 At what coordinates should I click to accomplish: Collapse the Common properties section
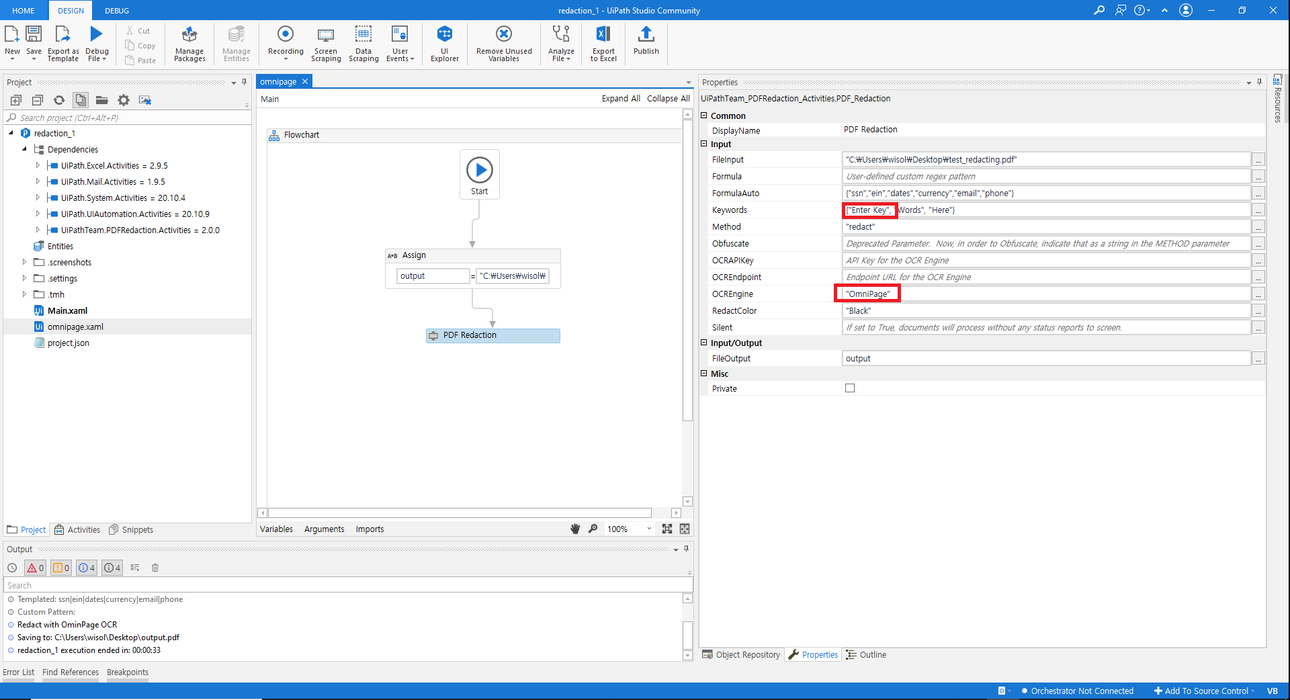(x=704, y=116)
